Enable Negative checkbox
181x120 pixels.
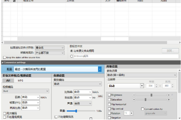109,118
